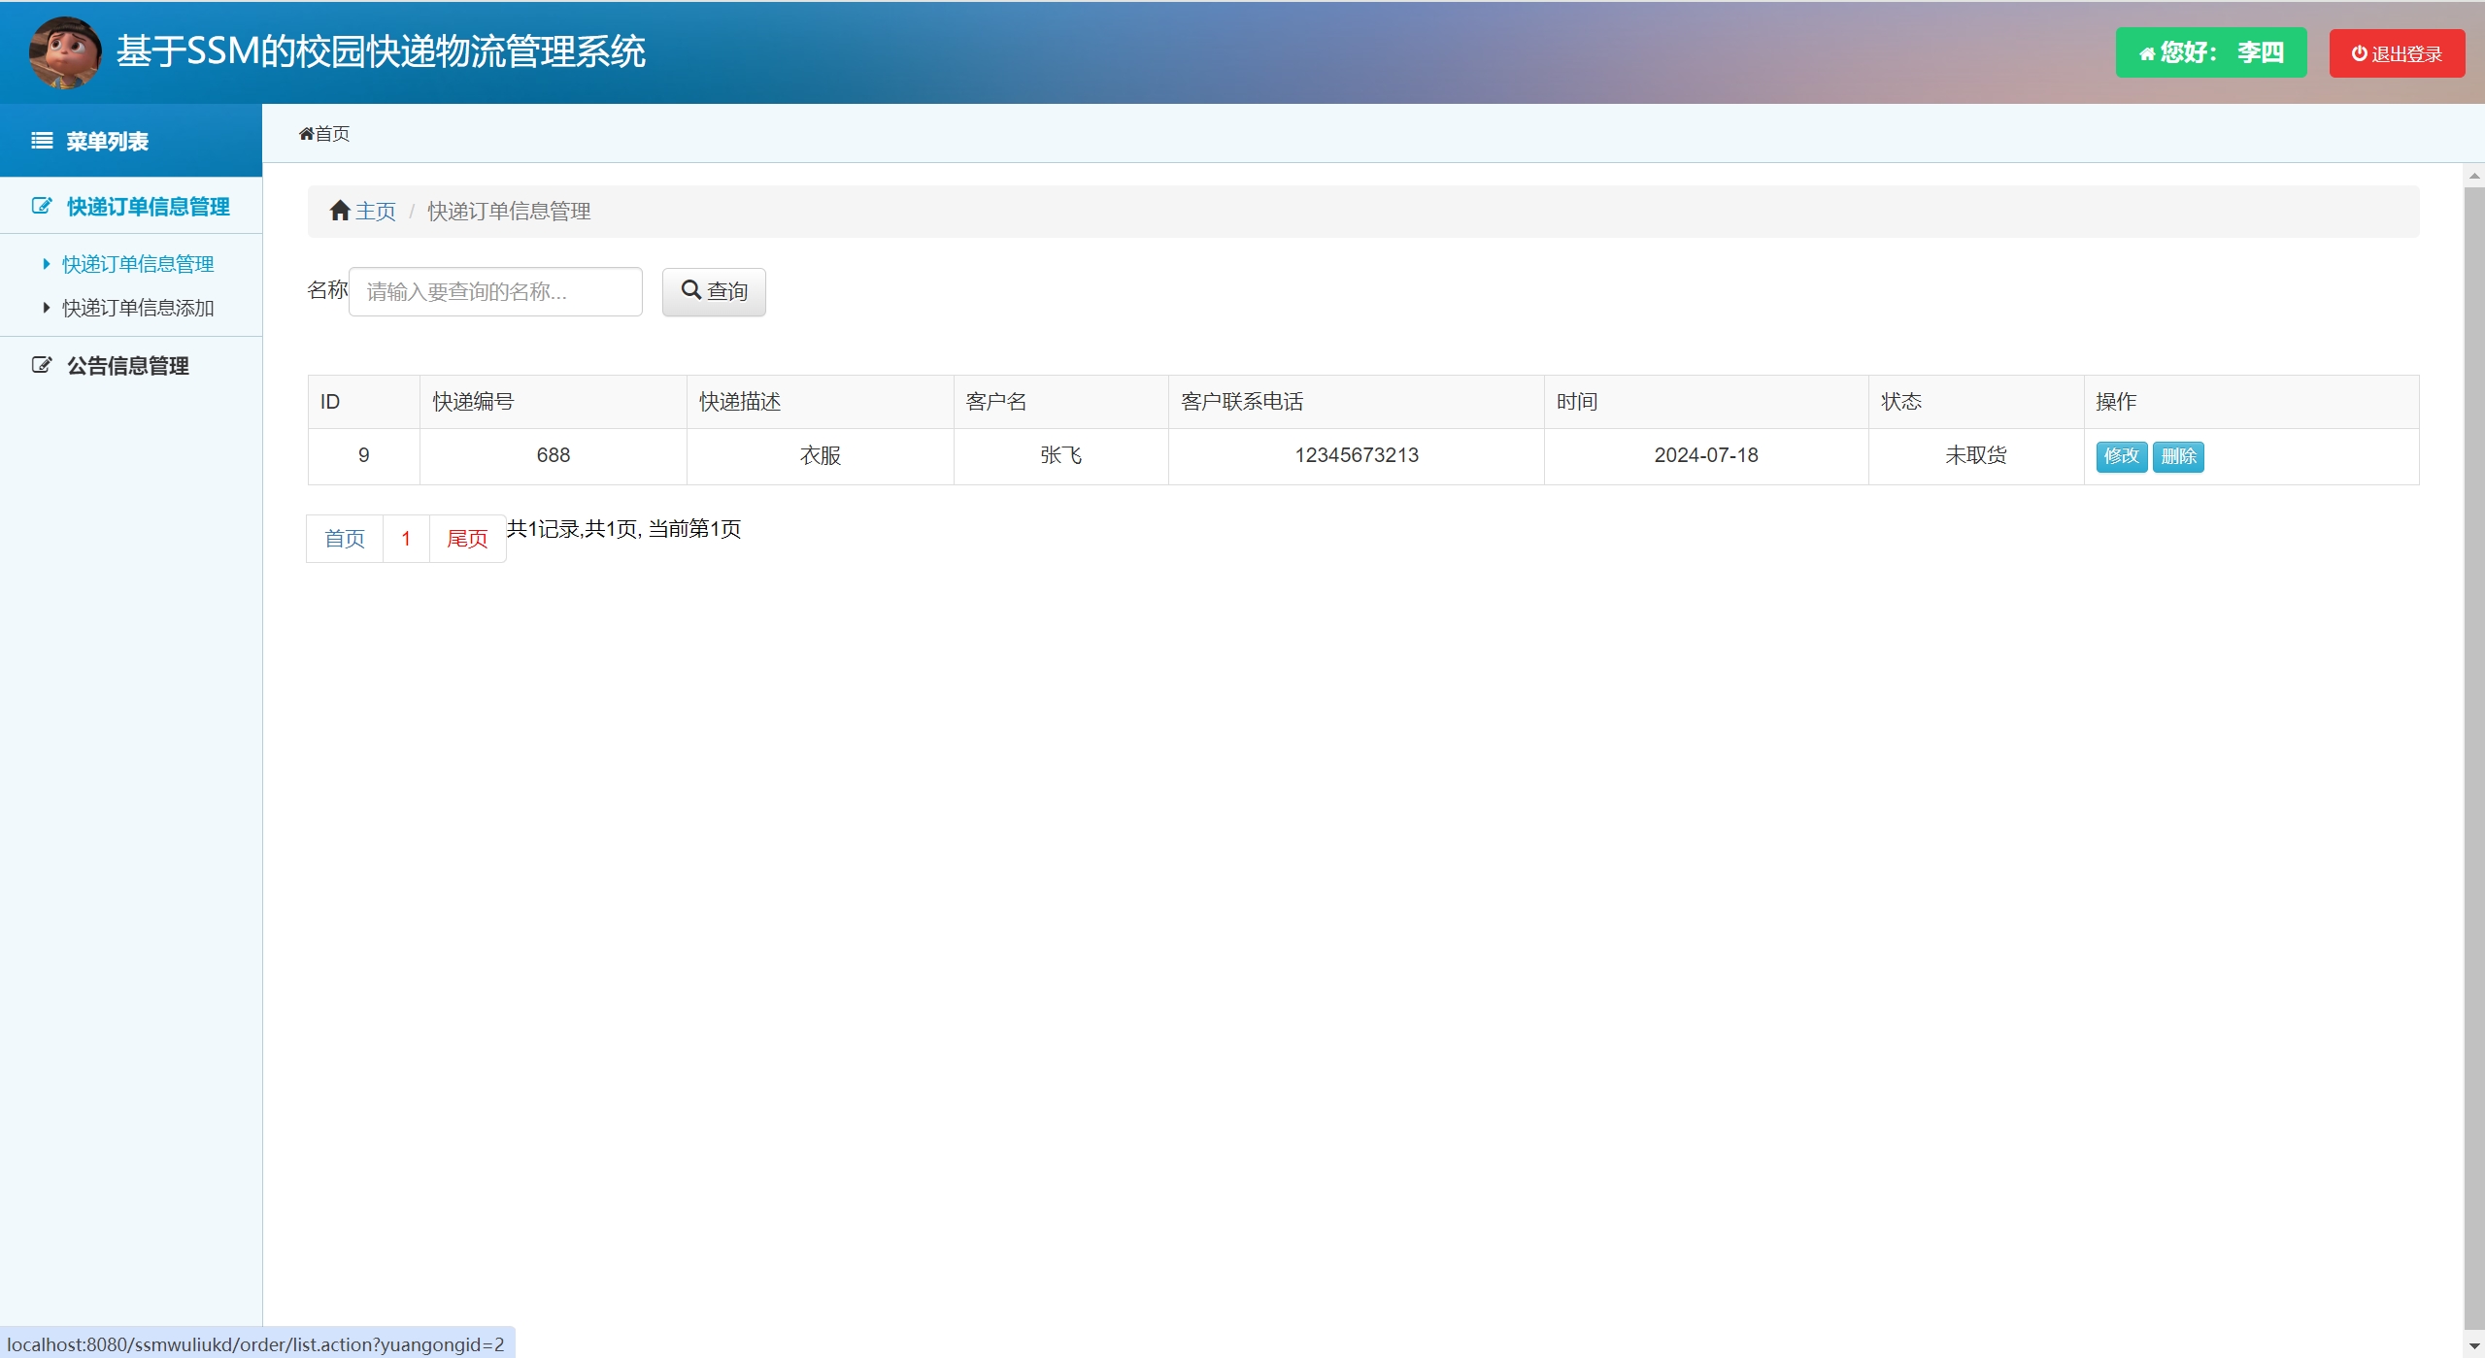The width and height of the screenshot is (2485, 1358).
Task: Click the hamburger list icon beside 菜单列表
Action: point(42,141)
